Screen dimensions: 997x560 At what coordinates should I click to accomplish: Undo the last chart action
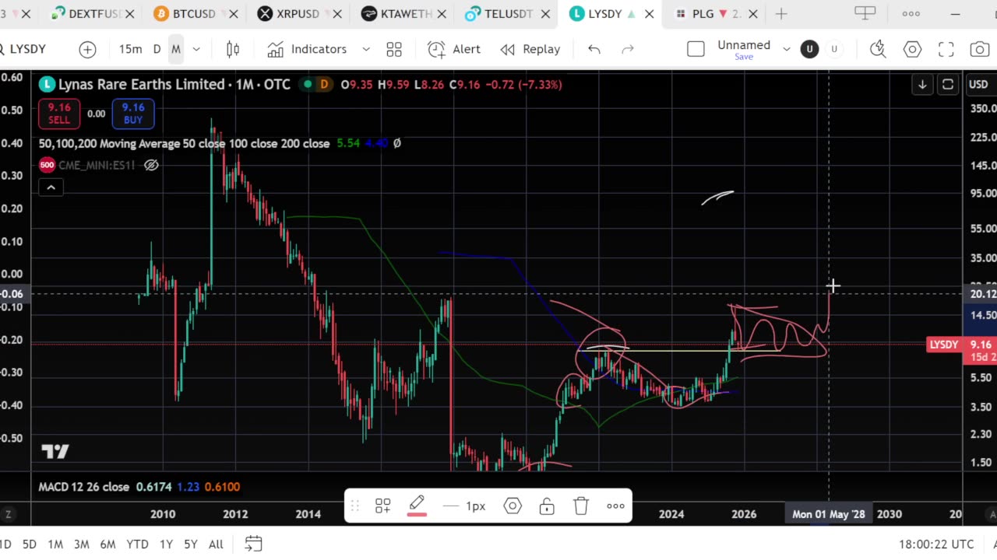594,49
